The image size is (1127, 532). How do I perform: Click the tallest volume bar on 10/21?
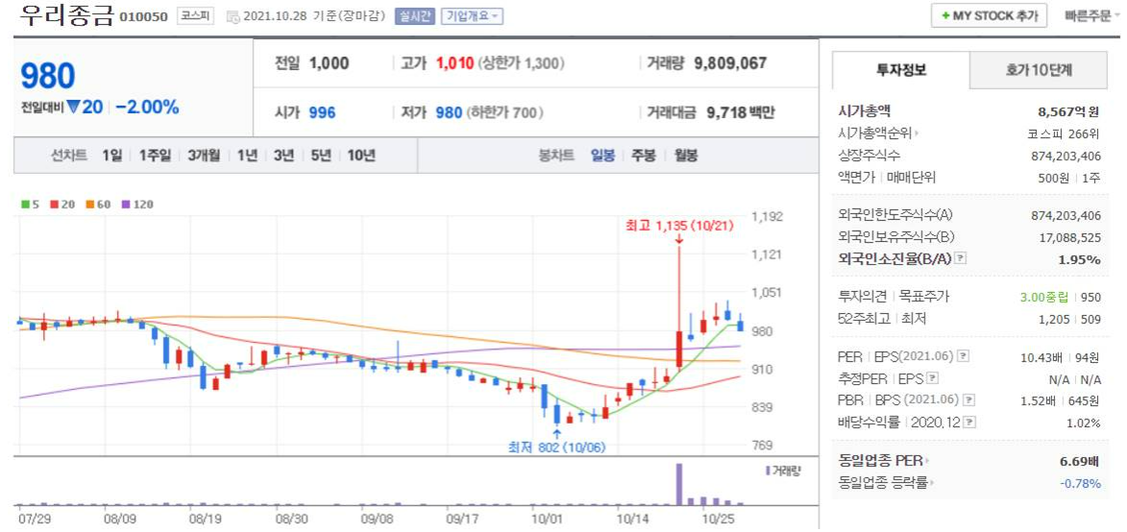[x=679, y=484]
